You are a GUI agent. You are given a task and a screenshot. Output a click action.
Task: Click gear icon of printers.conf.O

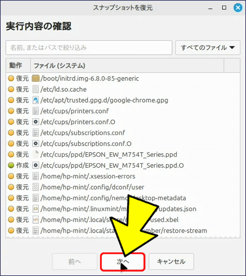pos(36,122)
